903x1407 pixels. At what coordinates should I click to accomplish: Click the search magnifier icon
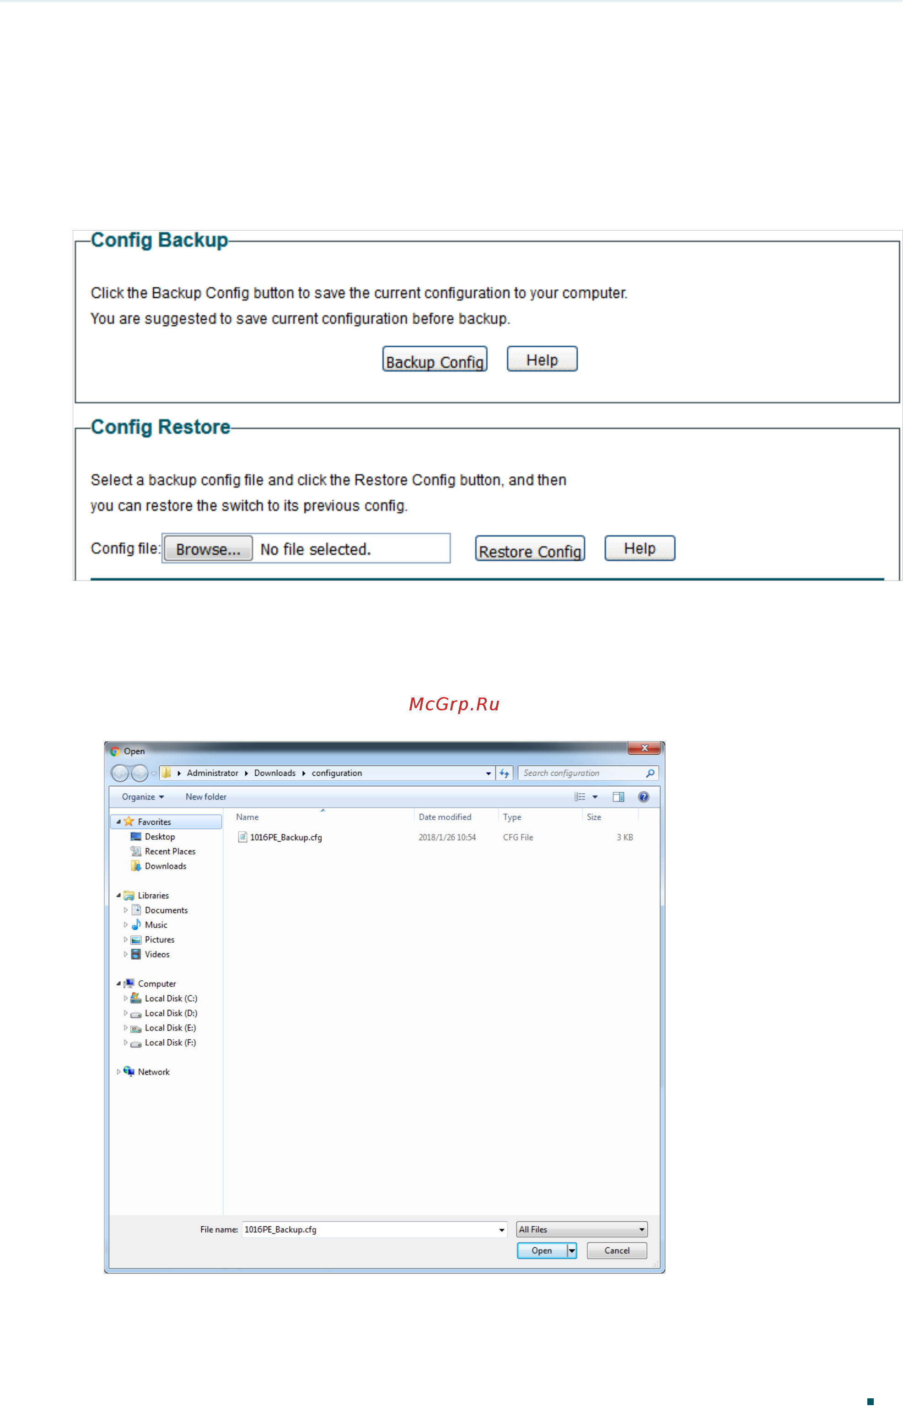(x=650, y=773)
